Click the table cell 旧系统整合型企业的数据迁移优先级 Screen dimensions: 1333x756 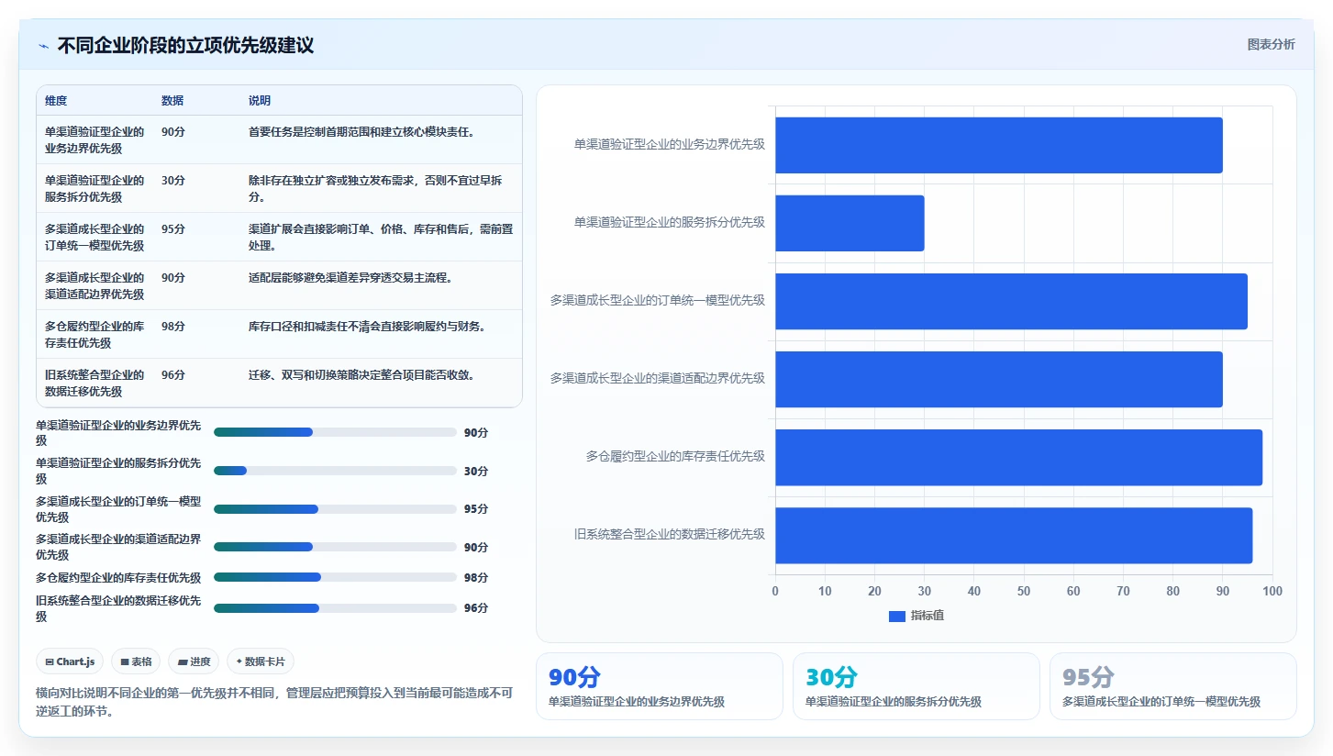(94, 383)
